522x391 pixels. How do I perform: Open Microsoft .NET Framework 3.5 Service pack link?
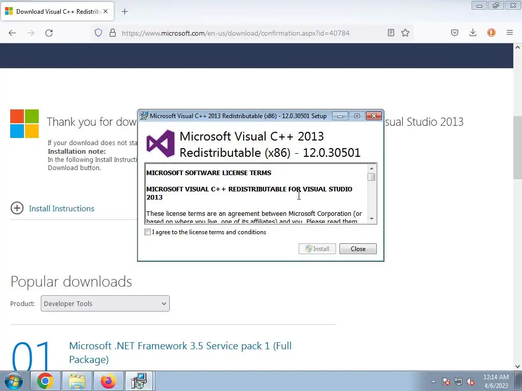[x=180, y=352]
